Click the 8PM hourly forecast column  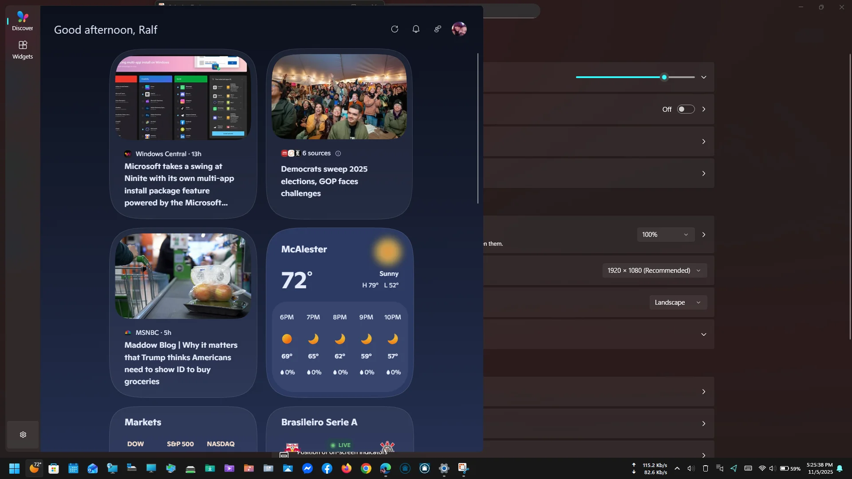coord(340,345)
